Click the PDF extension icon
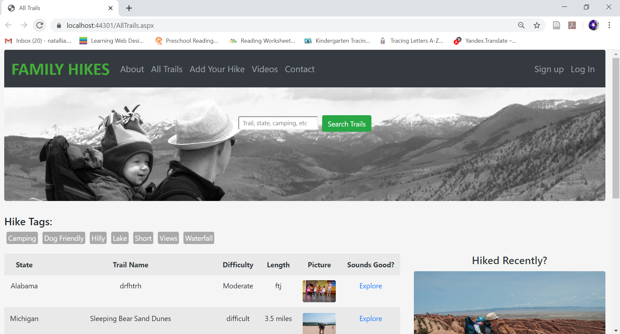 [x=572, y=25]
